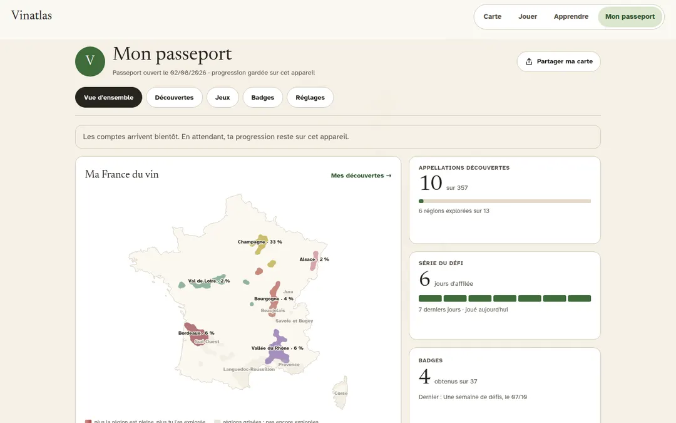Click the share icon in Partager ma carte

click(x=529, y=61)
